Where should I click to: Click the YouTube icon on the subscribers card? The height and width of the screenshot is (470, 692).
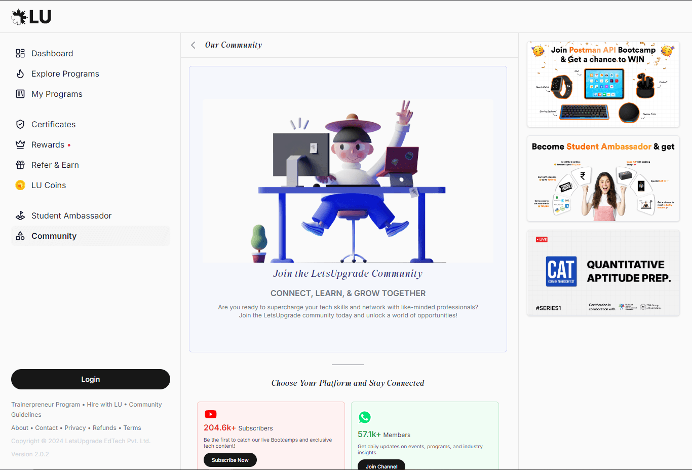tap(211, 414)
